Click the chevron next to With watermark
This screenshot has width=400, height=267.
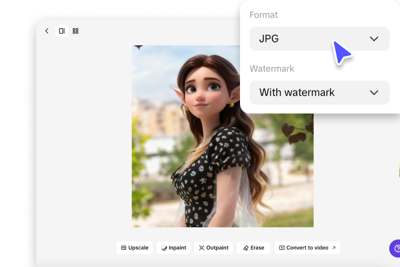374,92
